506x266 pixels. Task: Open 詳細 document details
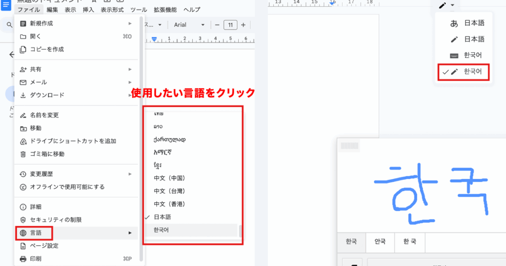[77, 207]
